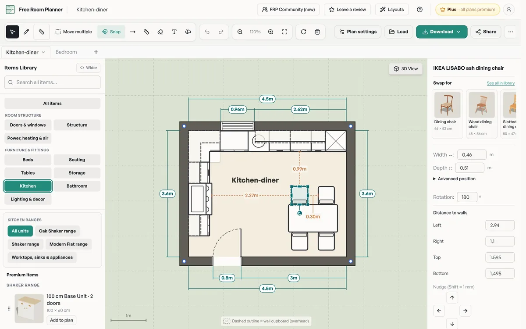Click the Load button
526x329 pixels.
pos(399,32)
